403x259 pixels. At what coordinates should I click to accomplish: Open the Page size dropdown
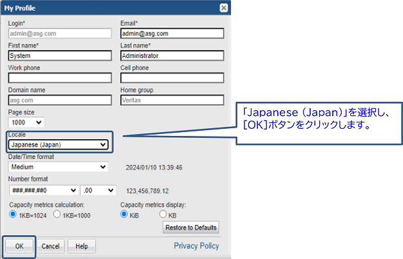point(26,122)
